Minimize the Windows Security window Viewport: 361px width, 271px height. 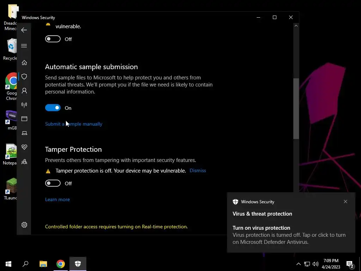point(258,18)
